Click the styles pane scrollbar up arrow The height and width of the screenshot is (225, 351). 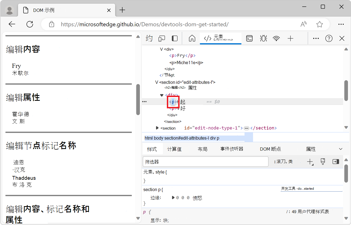pos(346,160)
